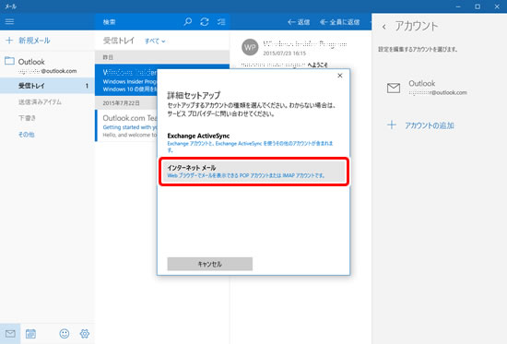The image size is (507, 344).
Task: Click the envelope icon beside Outlook account
Action: point(394,88)
